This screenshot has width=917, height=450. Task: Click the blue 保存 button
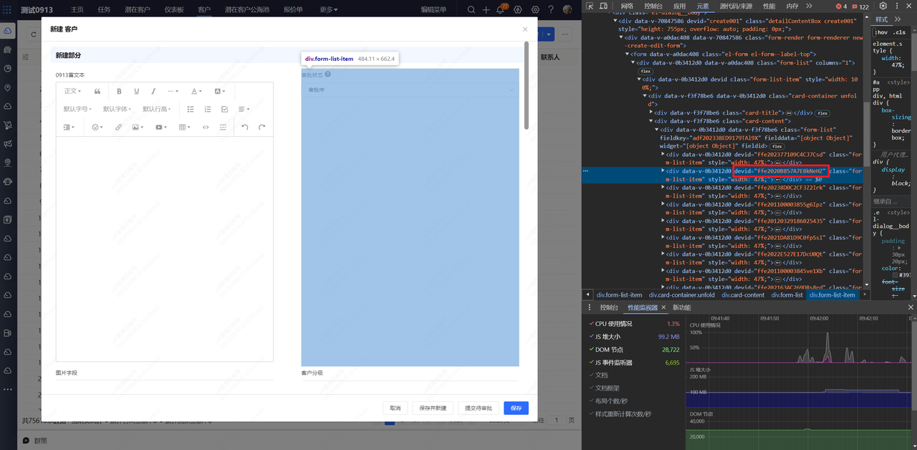pos(516,408)
